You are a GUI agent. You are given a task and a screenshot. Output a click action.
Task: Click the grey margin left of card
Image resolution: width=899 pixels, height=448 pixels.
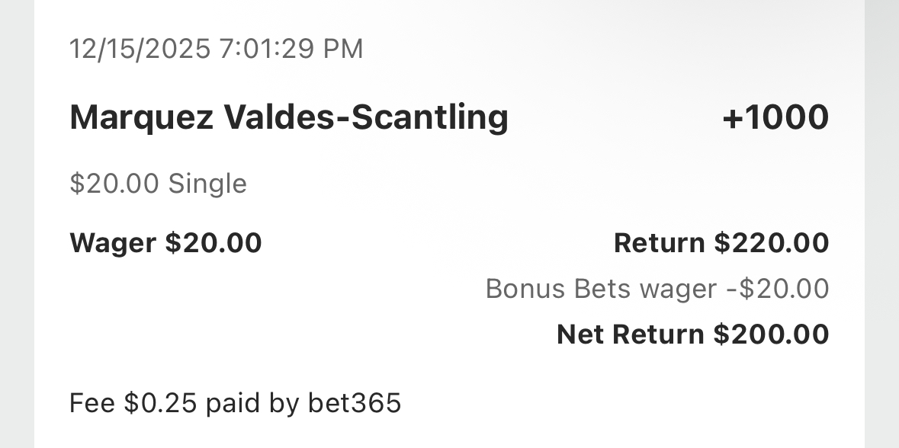pos(16,229)
